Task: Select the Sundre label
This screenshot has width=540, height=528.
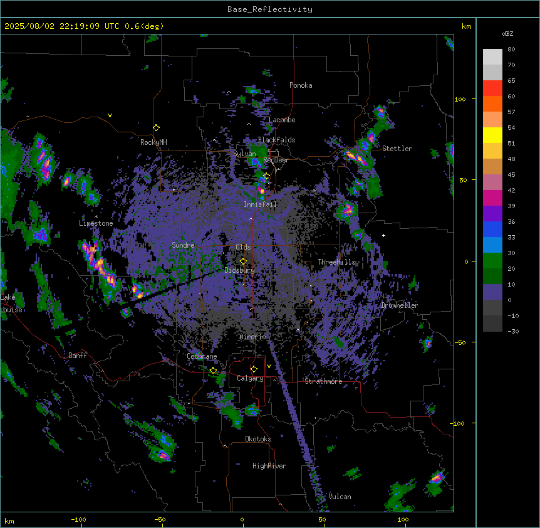Action: click(183, 245)
